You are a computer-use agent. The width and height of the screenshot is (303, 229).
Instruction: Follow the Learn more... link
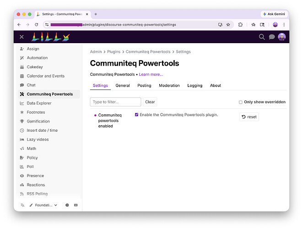pos(151,74)
